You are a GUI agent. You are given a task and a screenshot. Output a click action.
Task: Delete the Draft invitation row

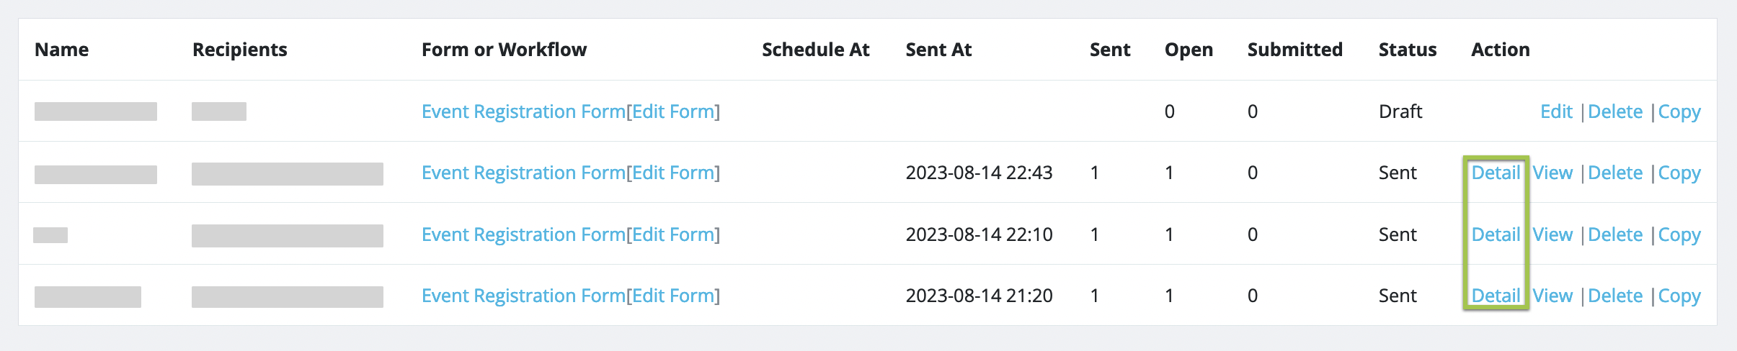point(1614,111)
